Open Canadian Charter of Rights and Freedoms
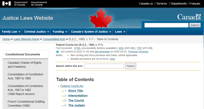204x109 pixels. tap(25, 65)
